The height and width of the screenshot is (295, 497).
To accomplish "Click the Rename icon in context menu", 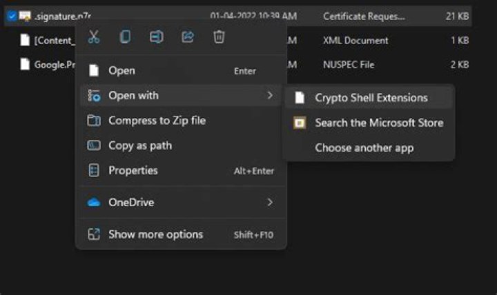I will tap(156, 37).
